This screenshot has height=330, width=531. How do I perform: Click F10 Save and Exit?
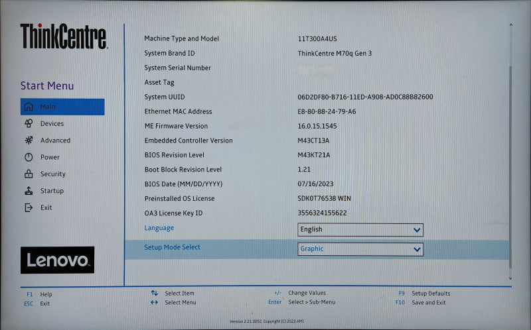click(420, 303)
